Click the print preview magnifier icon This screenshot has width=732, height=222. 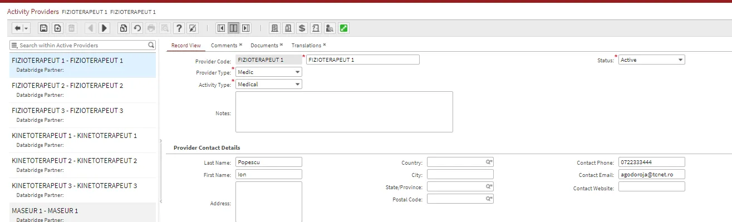pyautogui.click(x=165, y=28)
